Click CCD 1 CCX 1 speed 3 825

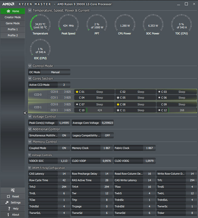click(x=67, y=110)
